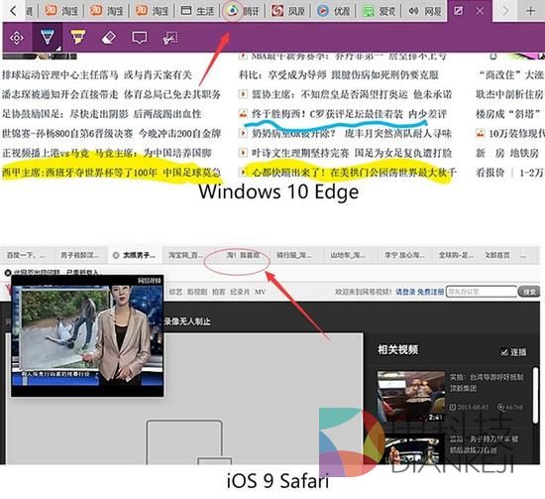Open Safari tab 李宁 放心淘
The width and height of the screenshot is (545, 499).
(405, 255)
